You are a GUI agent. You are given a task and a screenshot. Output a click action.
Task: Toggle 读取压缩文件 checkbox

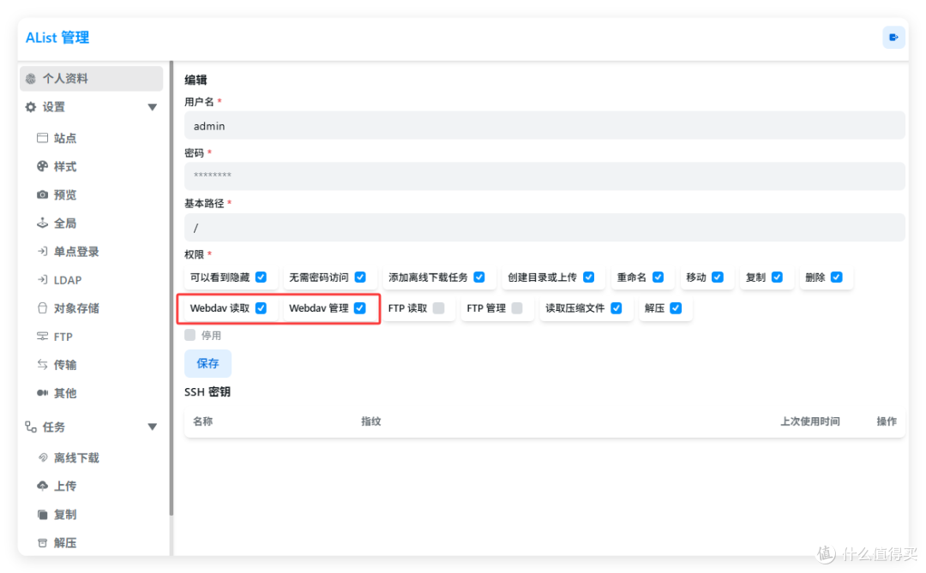[x=616, y=308]
